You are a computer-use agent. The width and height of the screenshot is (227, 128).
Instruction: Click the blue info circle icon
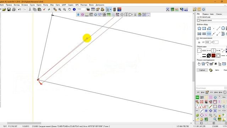[74, 10]
